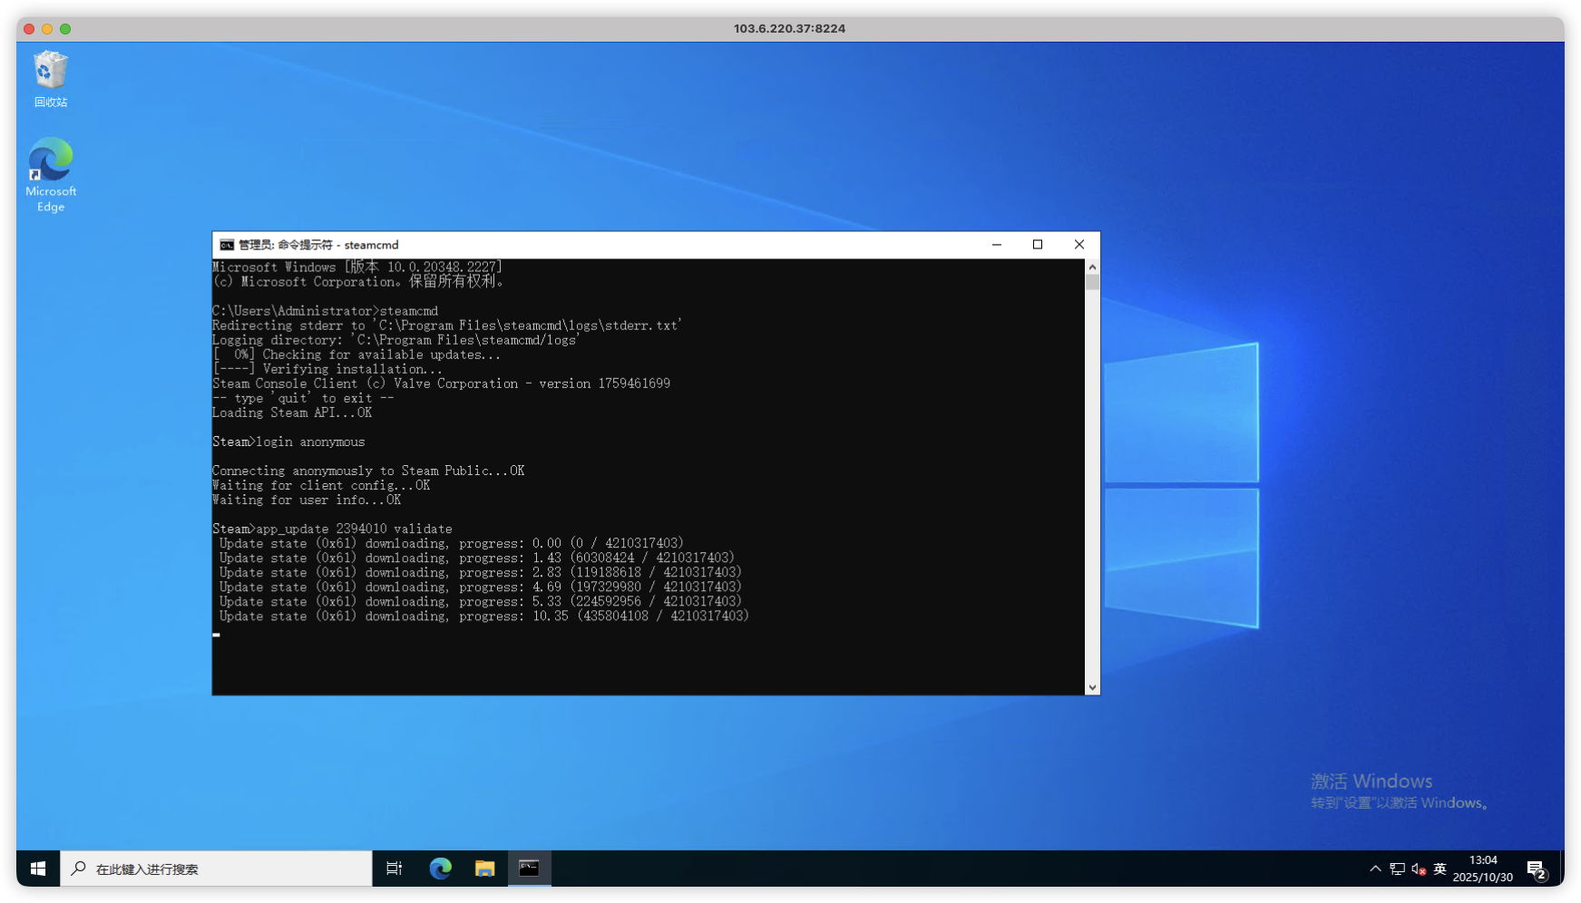This screenshot has height=903, width=1581.
Task: Click the cmd window title bar icon
Action: [227, 245]
